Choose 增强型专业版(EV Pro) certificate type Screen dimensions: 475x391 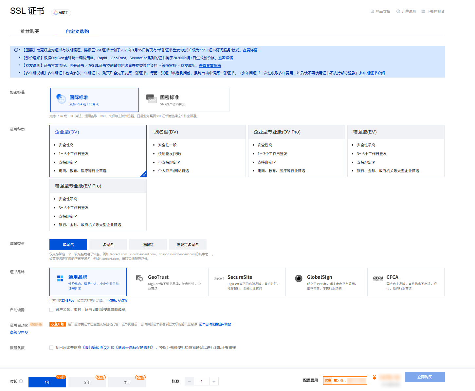(98, 205)
